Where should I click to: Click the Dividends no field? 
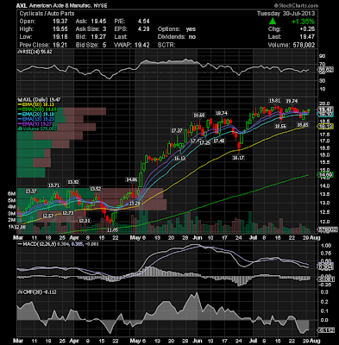177,37
